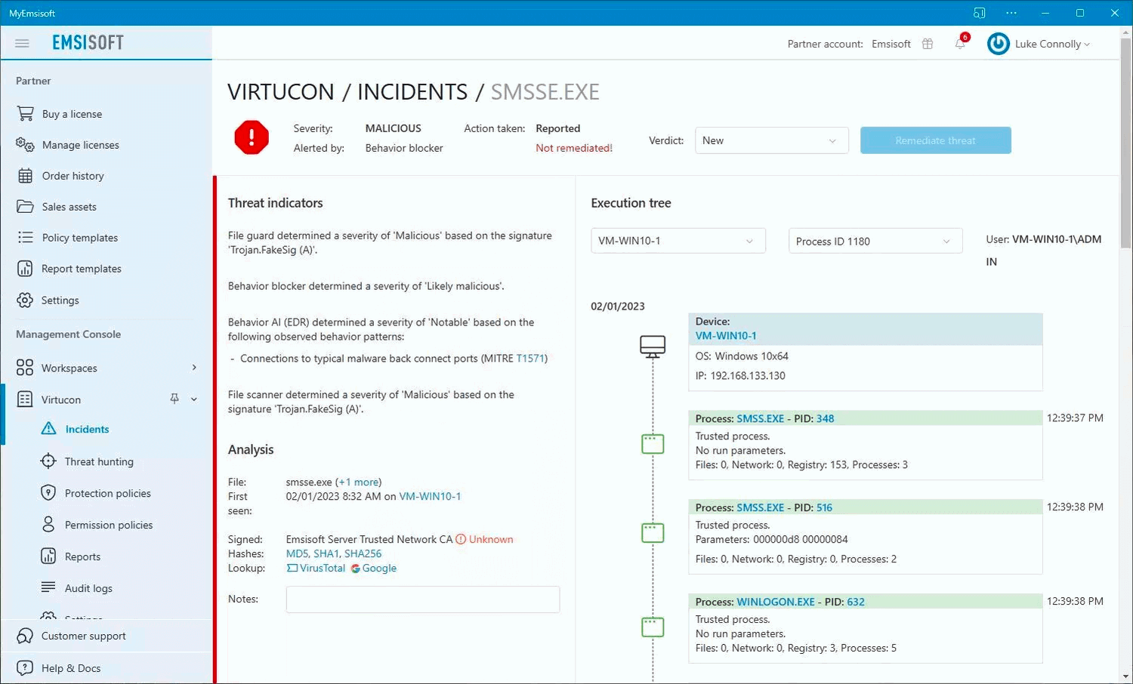Click the Virtucon workspace icon
The image size is (1133, 684).
25,399
